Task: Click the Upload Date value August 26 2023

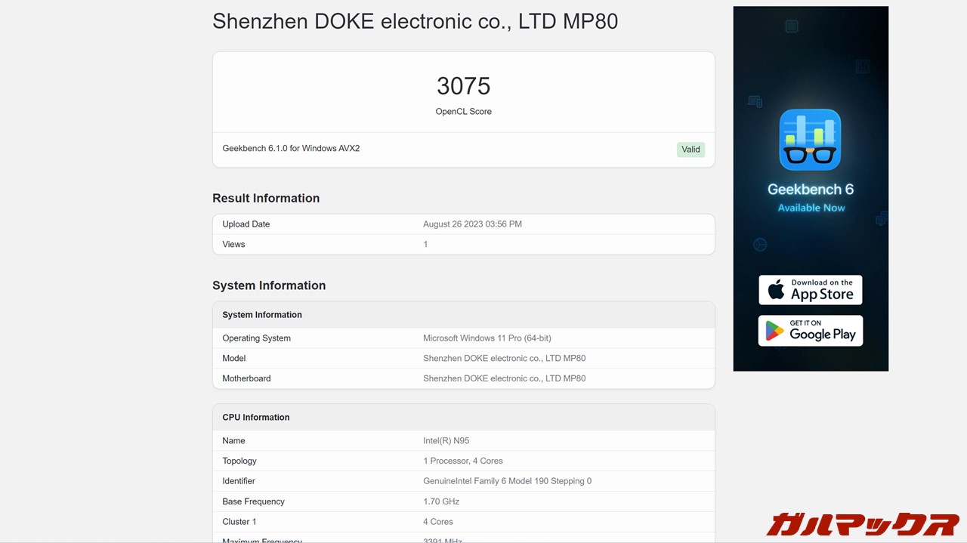Action: [472, 224]
